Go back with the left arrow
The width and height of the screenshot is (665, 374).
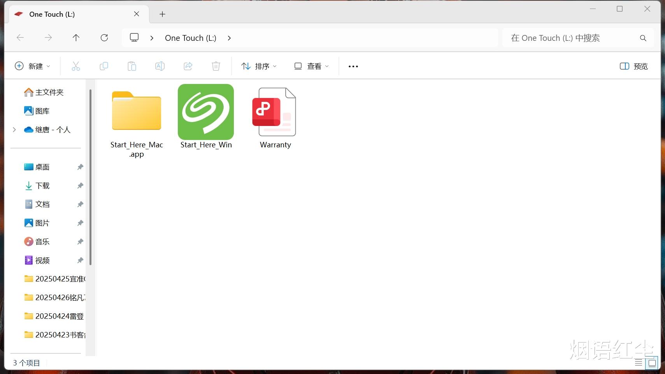pos(20,38)
